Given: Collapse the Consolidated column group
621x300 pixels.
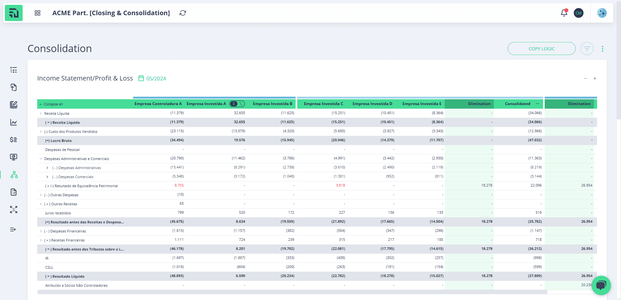Looking at the screenshot, I should [538, 104].
